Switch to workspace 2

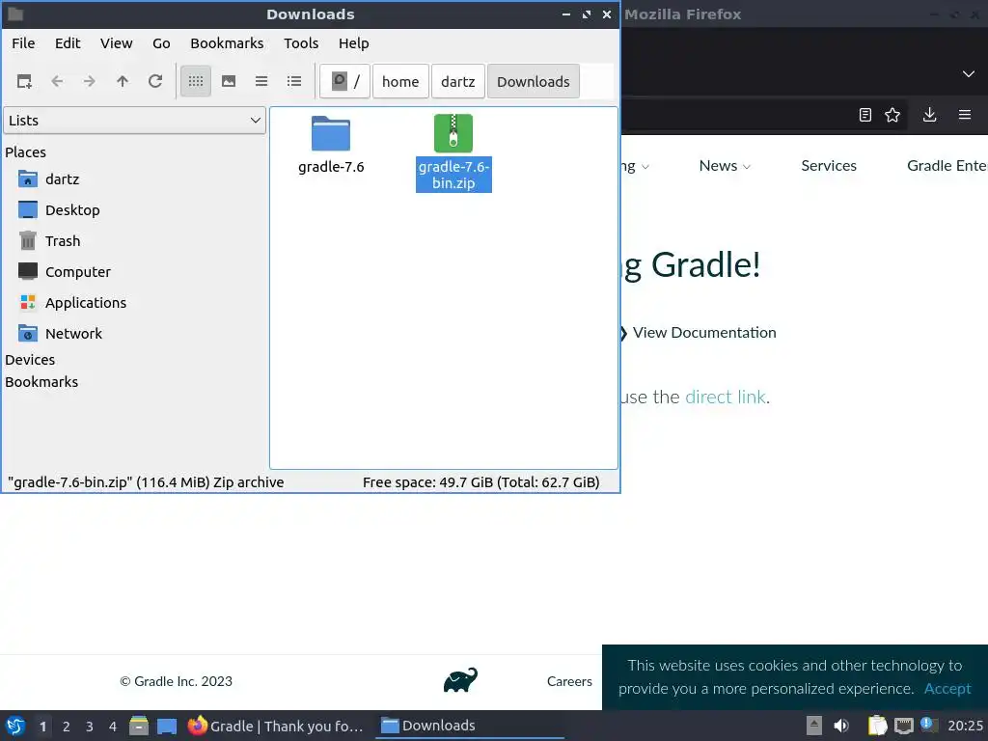(x=67, y=727)
